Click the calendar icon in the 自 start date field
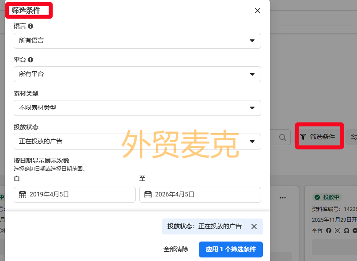The height and width of the screenshot is (261, 357). tap(23, 195)
